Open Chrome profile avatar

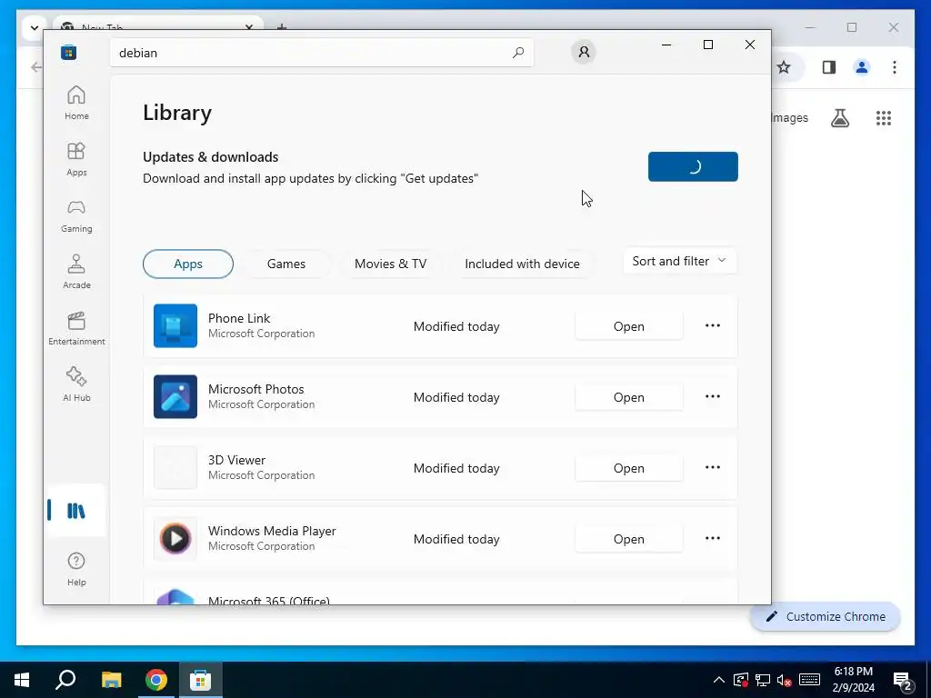click(862, 67)
